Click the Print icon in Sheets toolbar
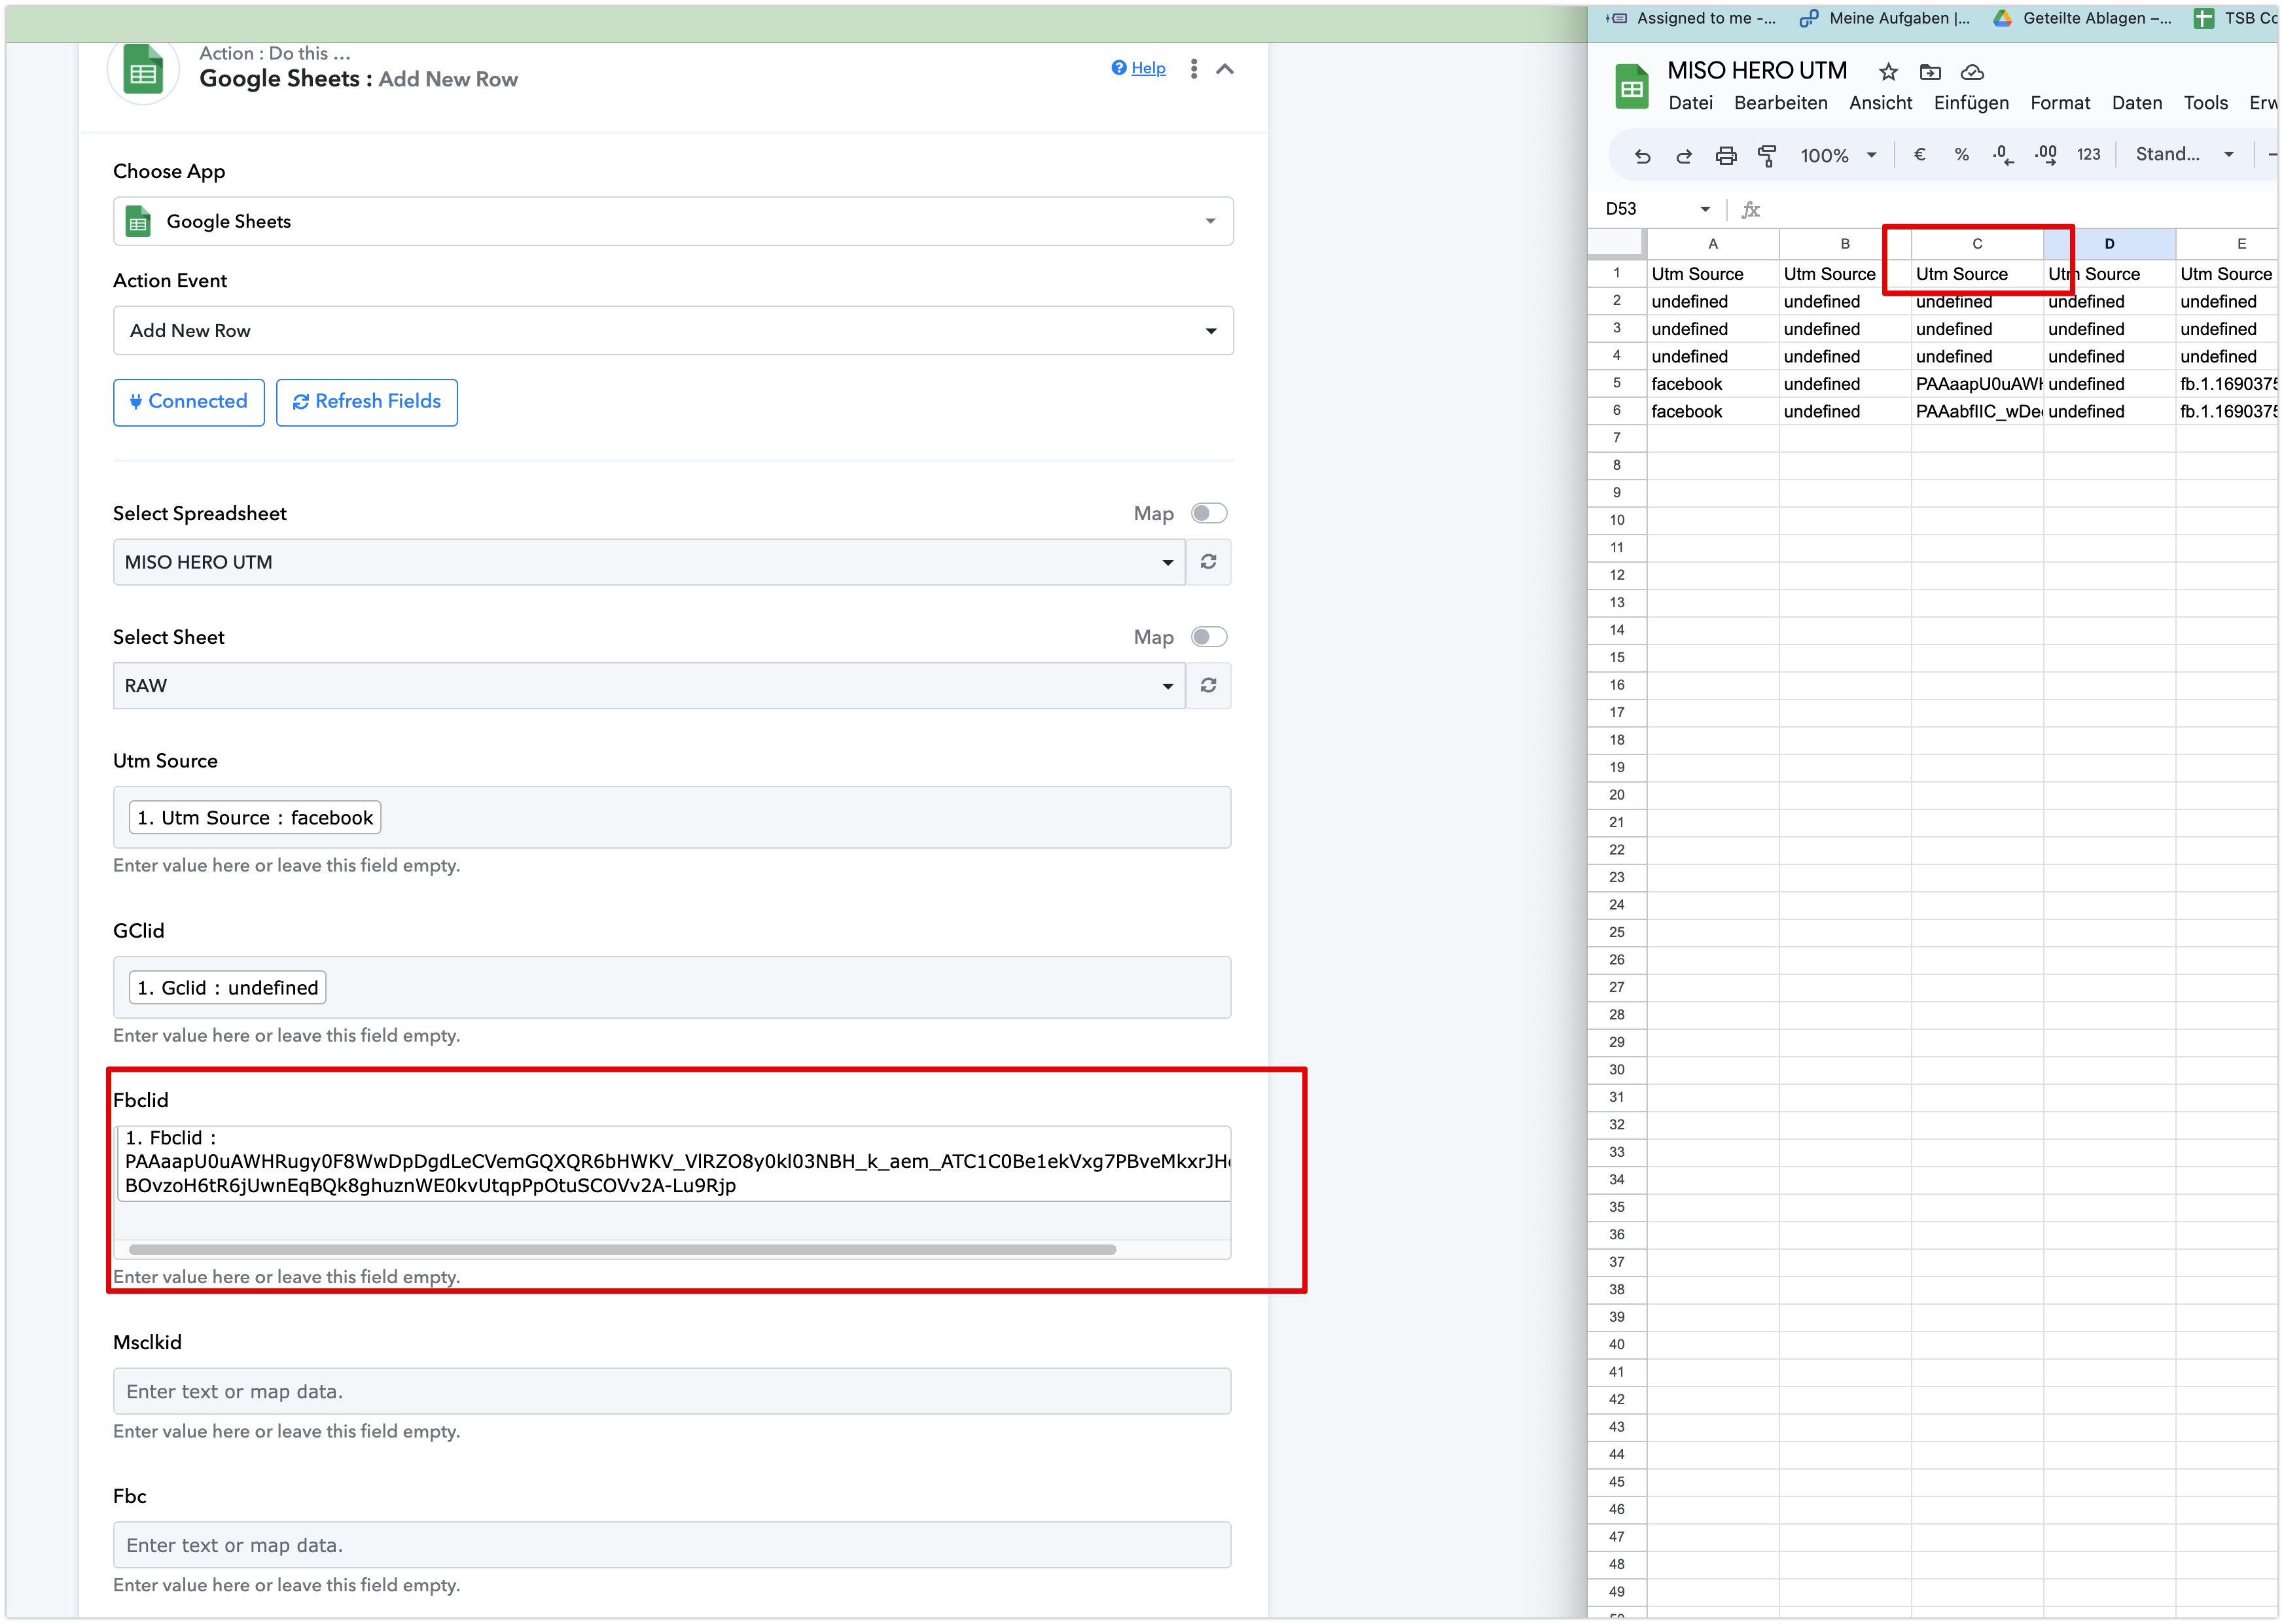The image size is (2284, 1624). (1726, 155)
